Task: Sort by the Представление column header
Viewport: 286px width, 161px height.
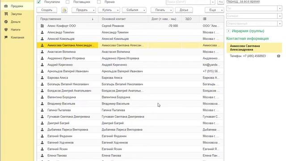Action: 67,19
